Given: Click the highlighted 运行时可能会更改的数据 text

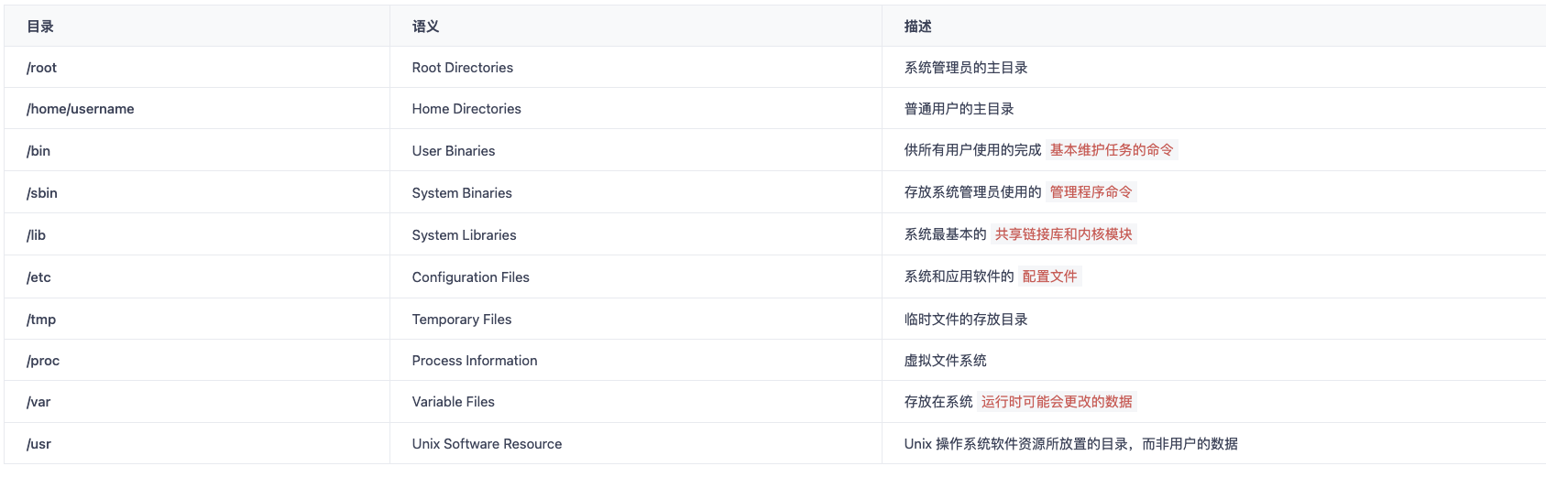Looking at the screenshot, I should (1057, 402).
